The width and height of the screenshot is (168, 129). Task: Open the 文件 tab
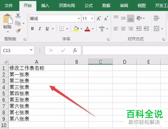[x=9, y=5]
